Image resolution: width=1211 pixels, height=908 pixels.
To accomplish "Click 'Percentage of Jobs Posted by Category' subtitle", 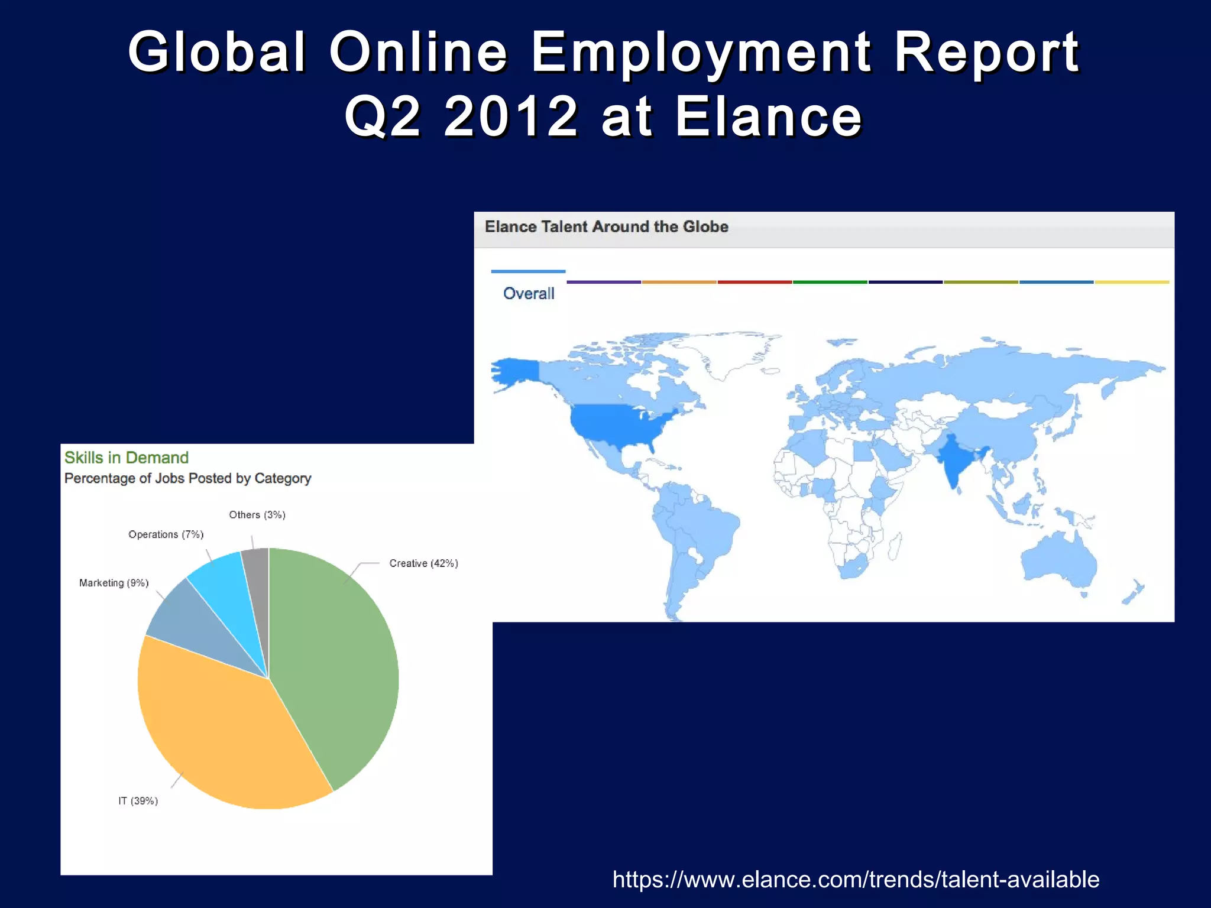I will (187, 478).
